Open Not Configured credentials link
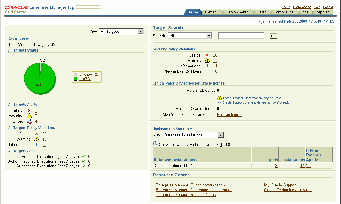341x204 pixels. pyautogui.click(x=230, y=115)
